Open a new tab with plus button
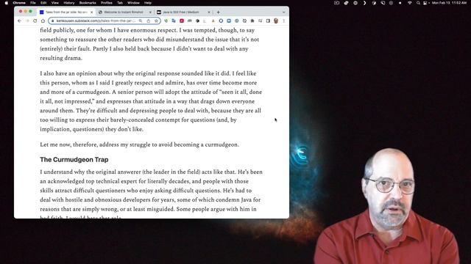Image resolution: width=471 pixels, height=264 pixels. pyautogui.click(x=219, y=12)
